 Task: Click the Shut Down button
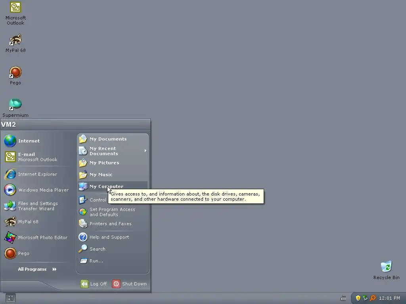tap(130, 284)
